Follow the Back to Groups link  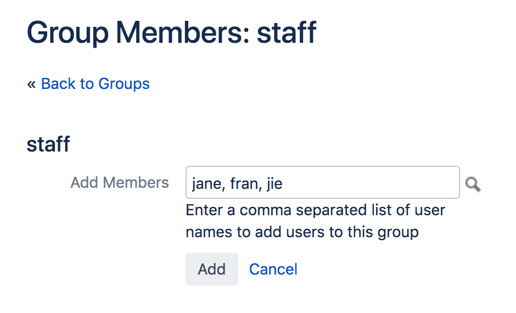pos(95,83)
